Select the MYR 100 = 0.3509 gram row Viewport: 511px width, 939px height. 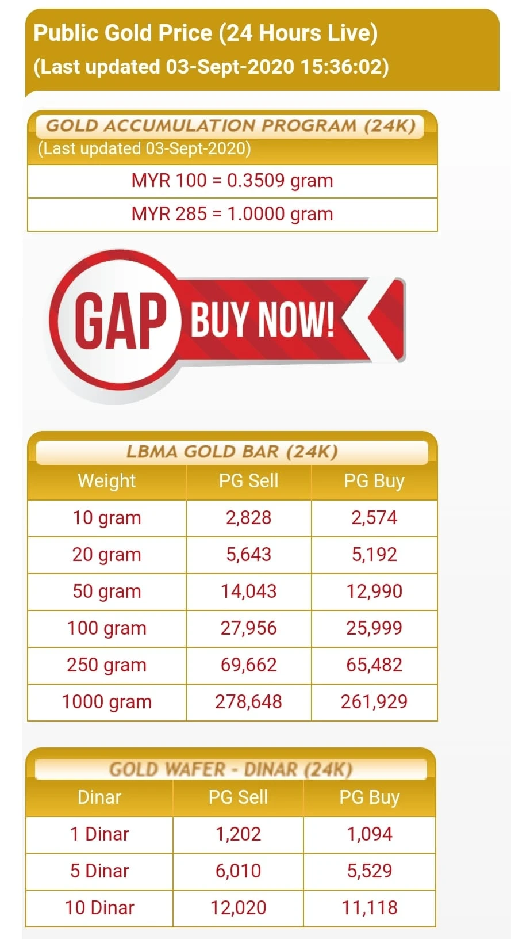[232, 181]
